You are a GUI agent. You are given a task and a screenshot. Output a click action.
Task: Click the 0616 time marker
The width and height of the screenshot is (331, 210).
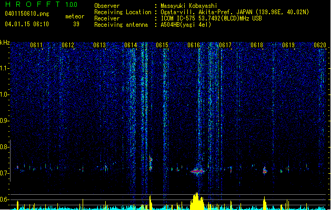[194, 45]
